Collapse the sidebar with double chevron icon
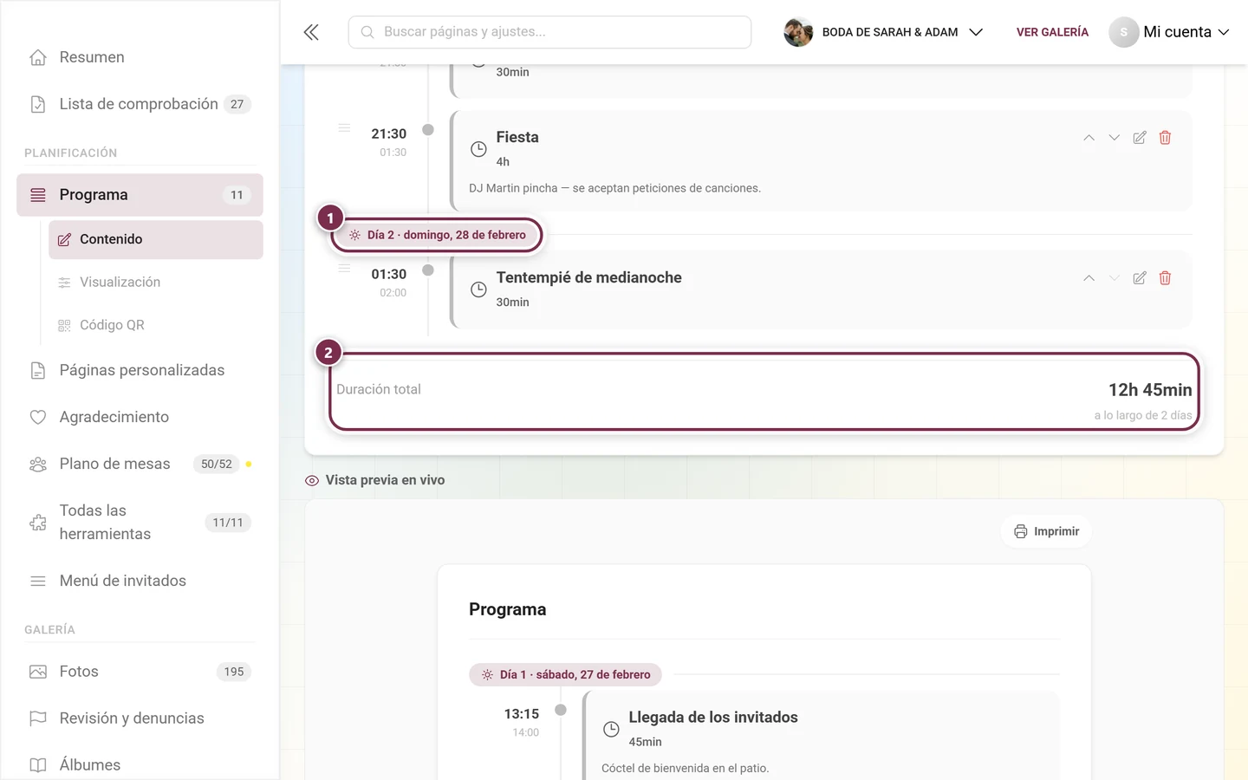The width and height of the screenshot is (1248, 780). [311, 32]
